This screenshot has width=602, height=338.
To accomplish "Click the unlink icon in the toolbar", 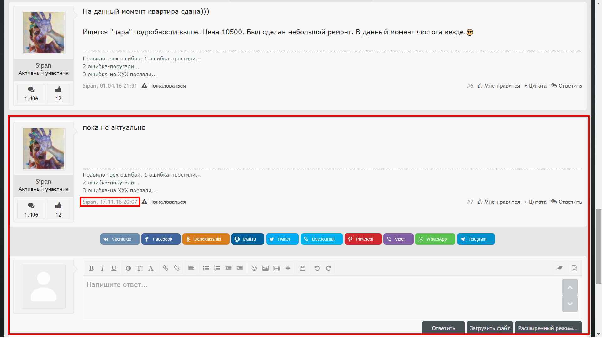I will pos(177,268).
